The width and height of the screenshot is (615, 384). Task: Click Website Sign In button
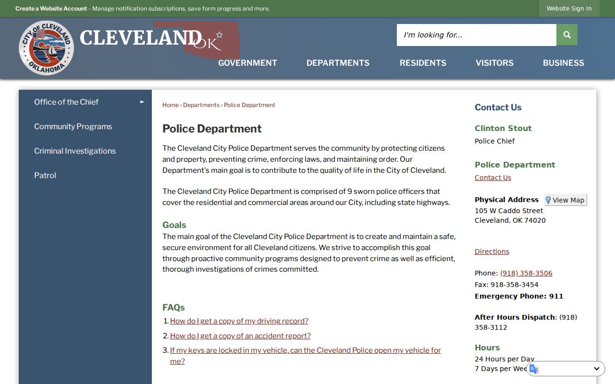[569, 9]
